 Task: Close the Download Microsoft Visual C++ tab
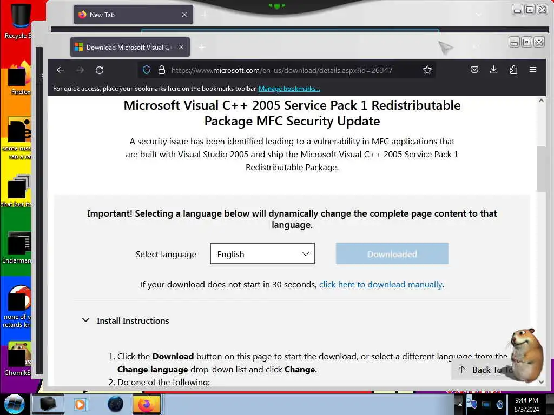[181, 48]
